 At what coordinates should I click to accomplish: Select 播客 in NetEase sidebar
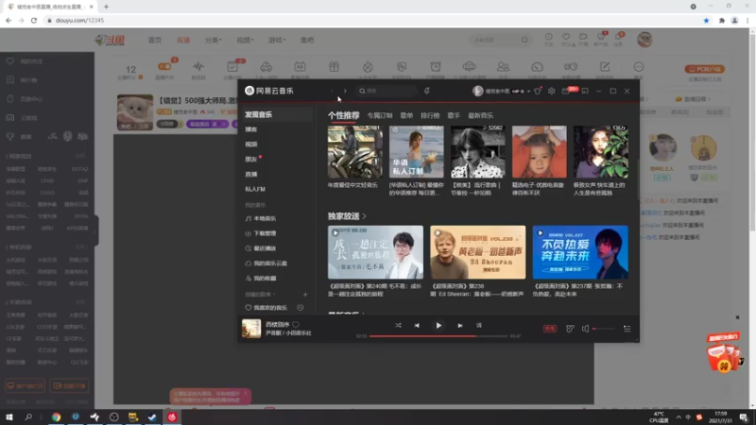point(251,129)
